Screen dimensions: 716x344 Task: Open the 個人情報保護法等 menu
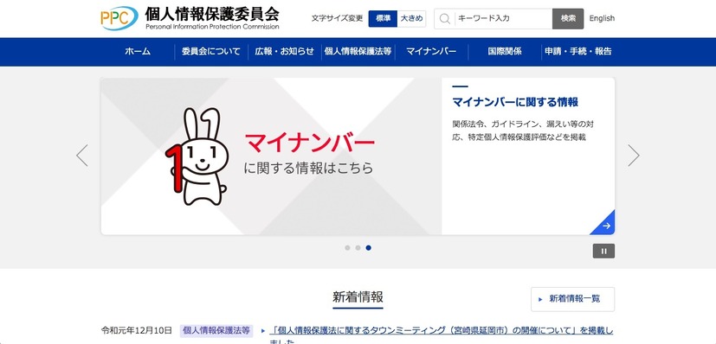[x=358, y=52]
